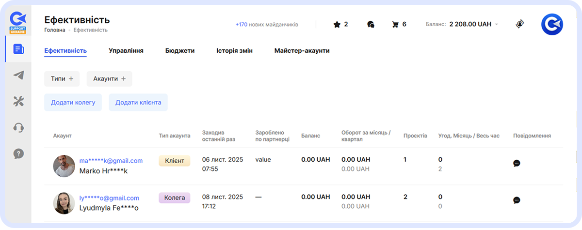Open the tools wrench sidebar icon
This screenshot has height=230, width=582.
18,101
